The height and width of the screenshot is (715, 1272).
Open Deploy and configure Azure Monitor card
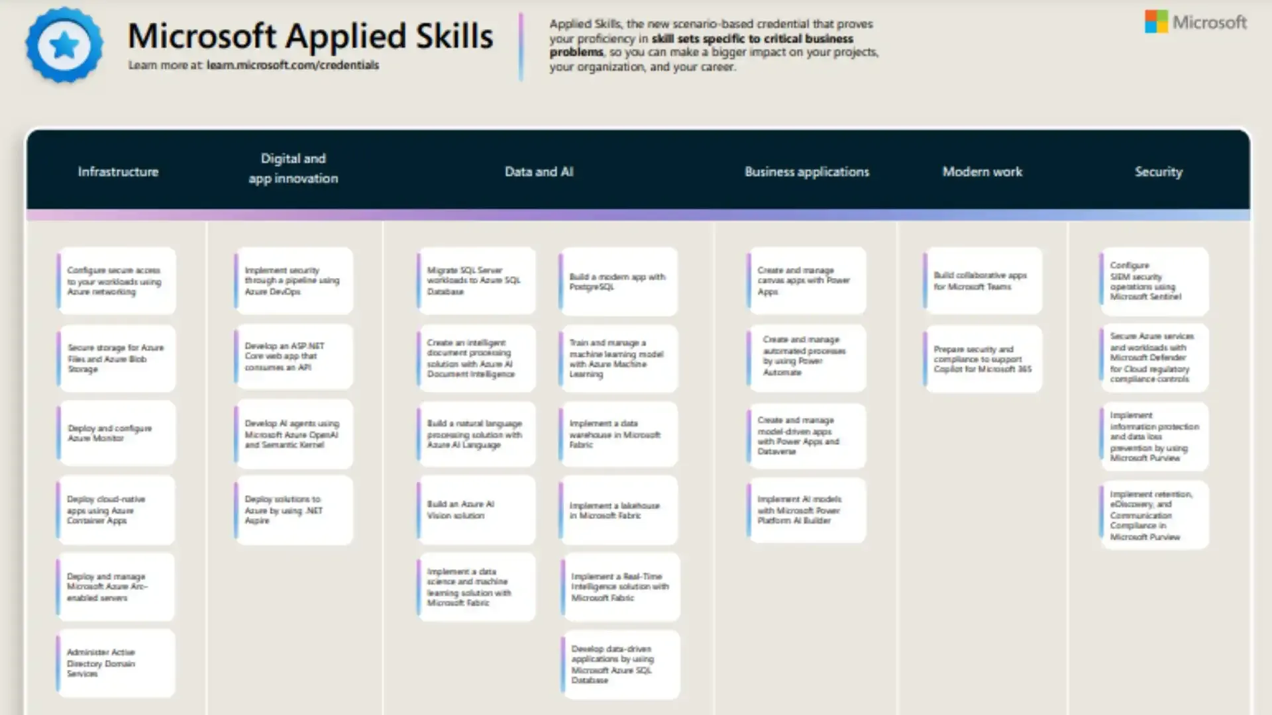pyautogui.click(x=116, y=433)
